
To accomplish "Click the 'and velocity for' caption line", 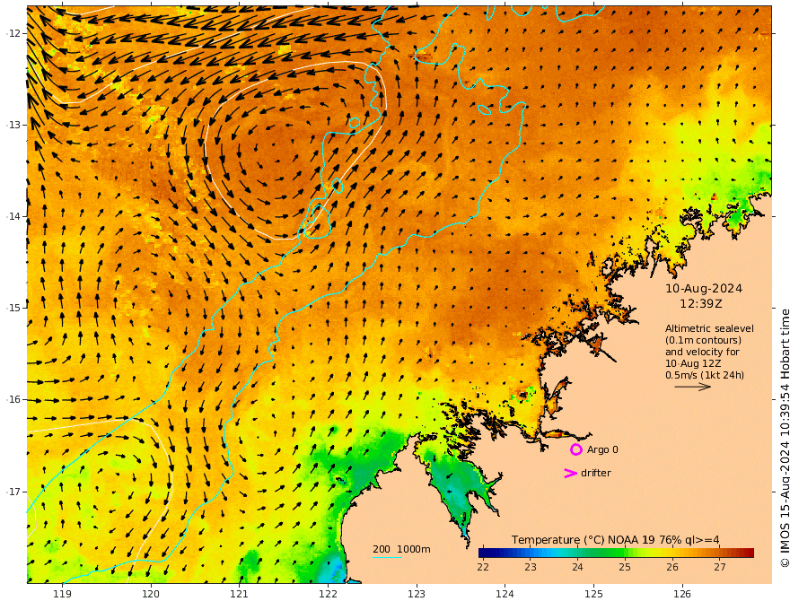I will tap(702, 352).
